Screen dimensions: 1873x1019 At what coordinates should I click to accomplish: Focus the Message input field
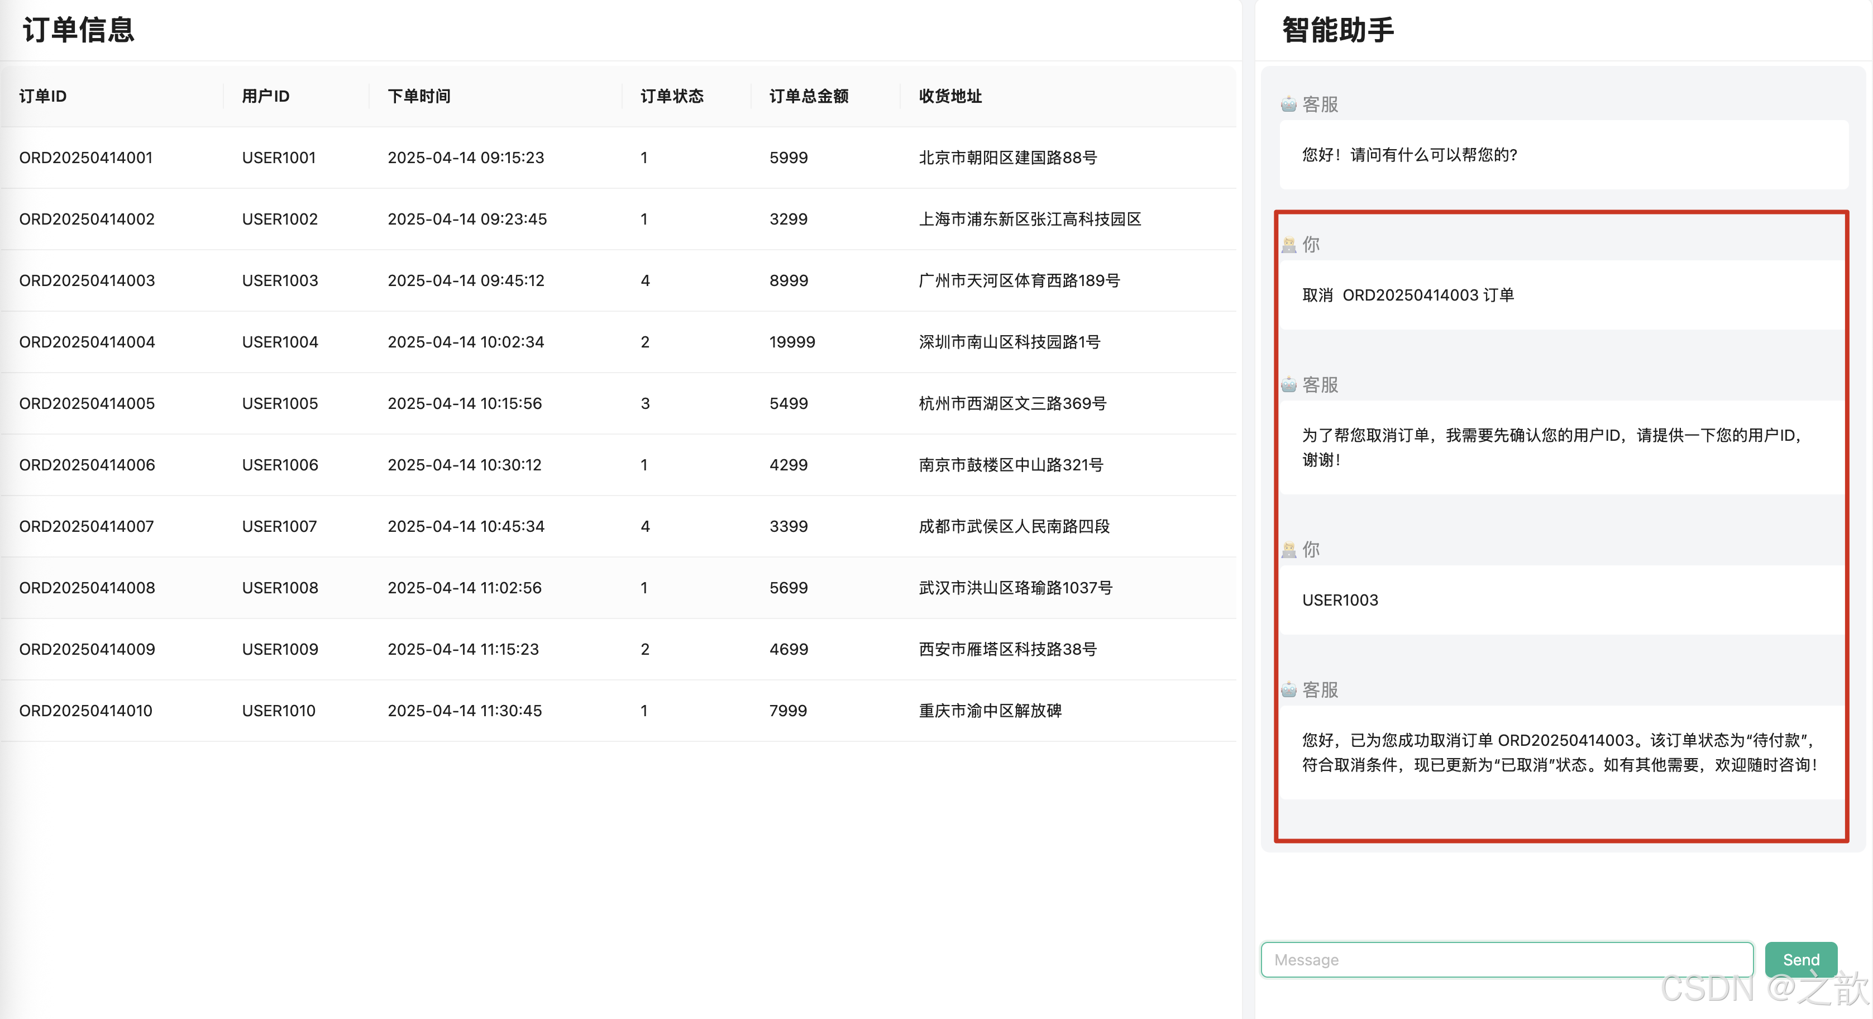pos(1507,959)
